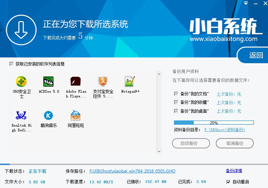Click the 25% backup progress bar
This screenshot has height=188, width=268.
coord(214,122)
